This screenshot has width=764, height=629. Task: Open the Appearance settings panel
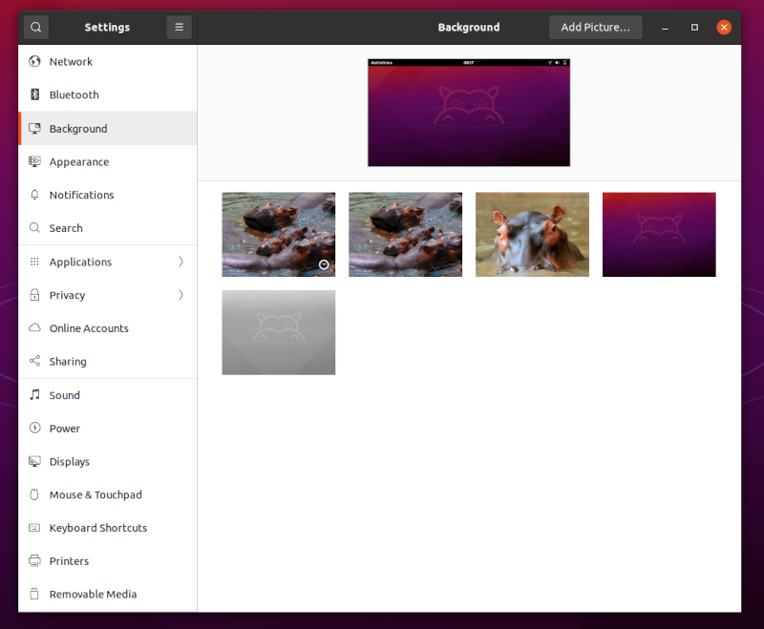pos(79,162)
